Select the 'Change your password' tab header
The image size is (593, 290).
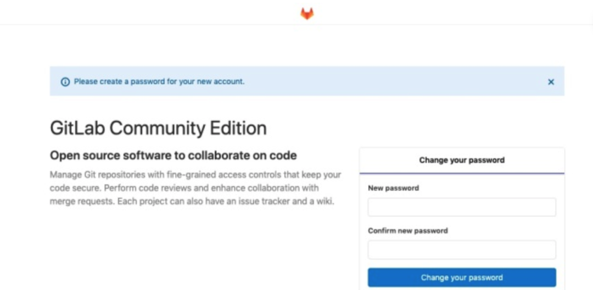pyautogui.click(x=462, y=160)
